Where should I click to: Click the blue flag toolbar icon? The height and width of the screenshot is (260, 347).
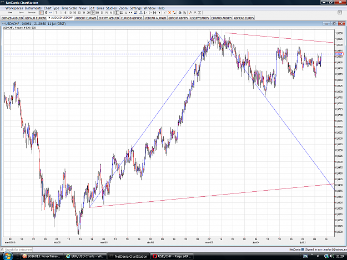pos(135,13)
